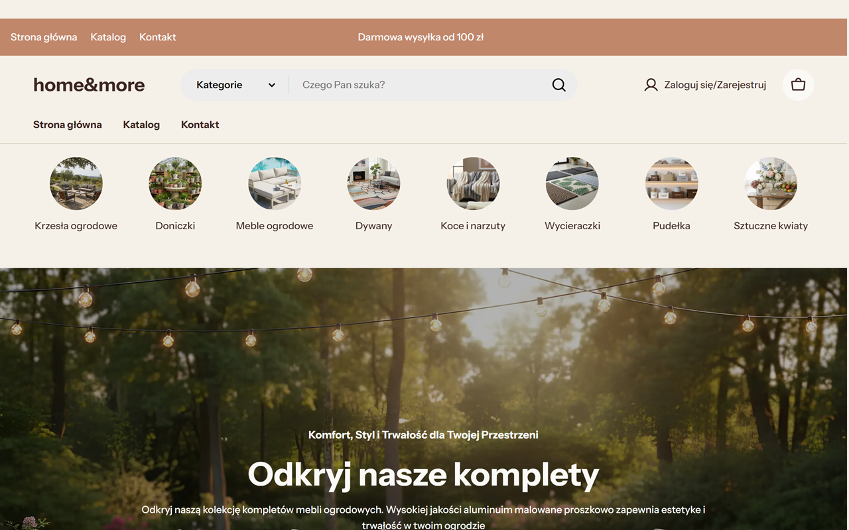
Task: Open the Kategorie dropdown
Action: pyautogui.click(x=235, y=85)
